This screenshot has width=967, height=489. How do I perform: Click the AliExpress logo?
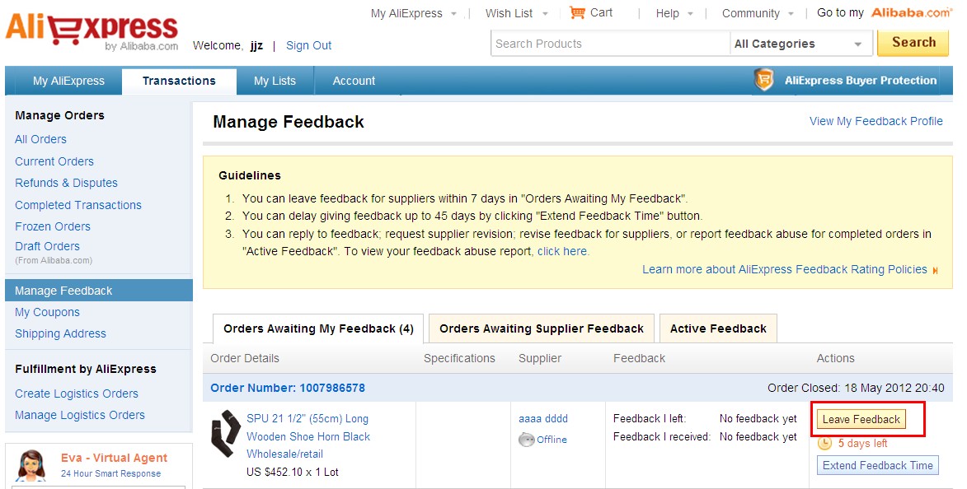92,31
